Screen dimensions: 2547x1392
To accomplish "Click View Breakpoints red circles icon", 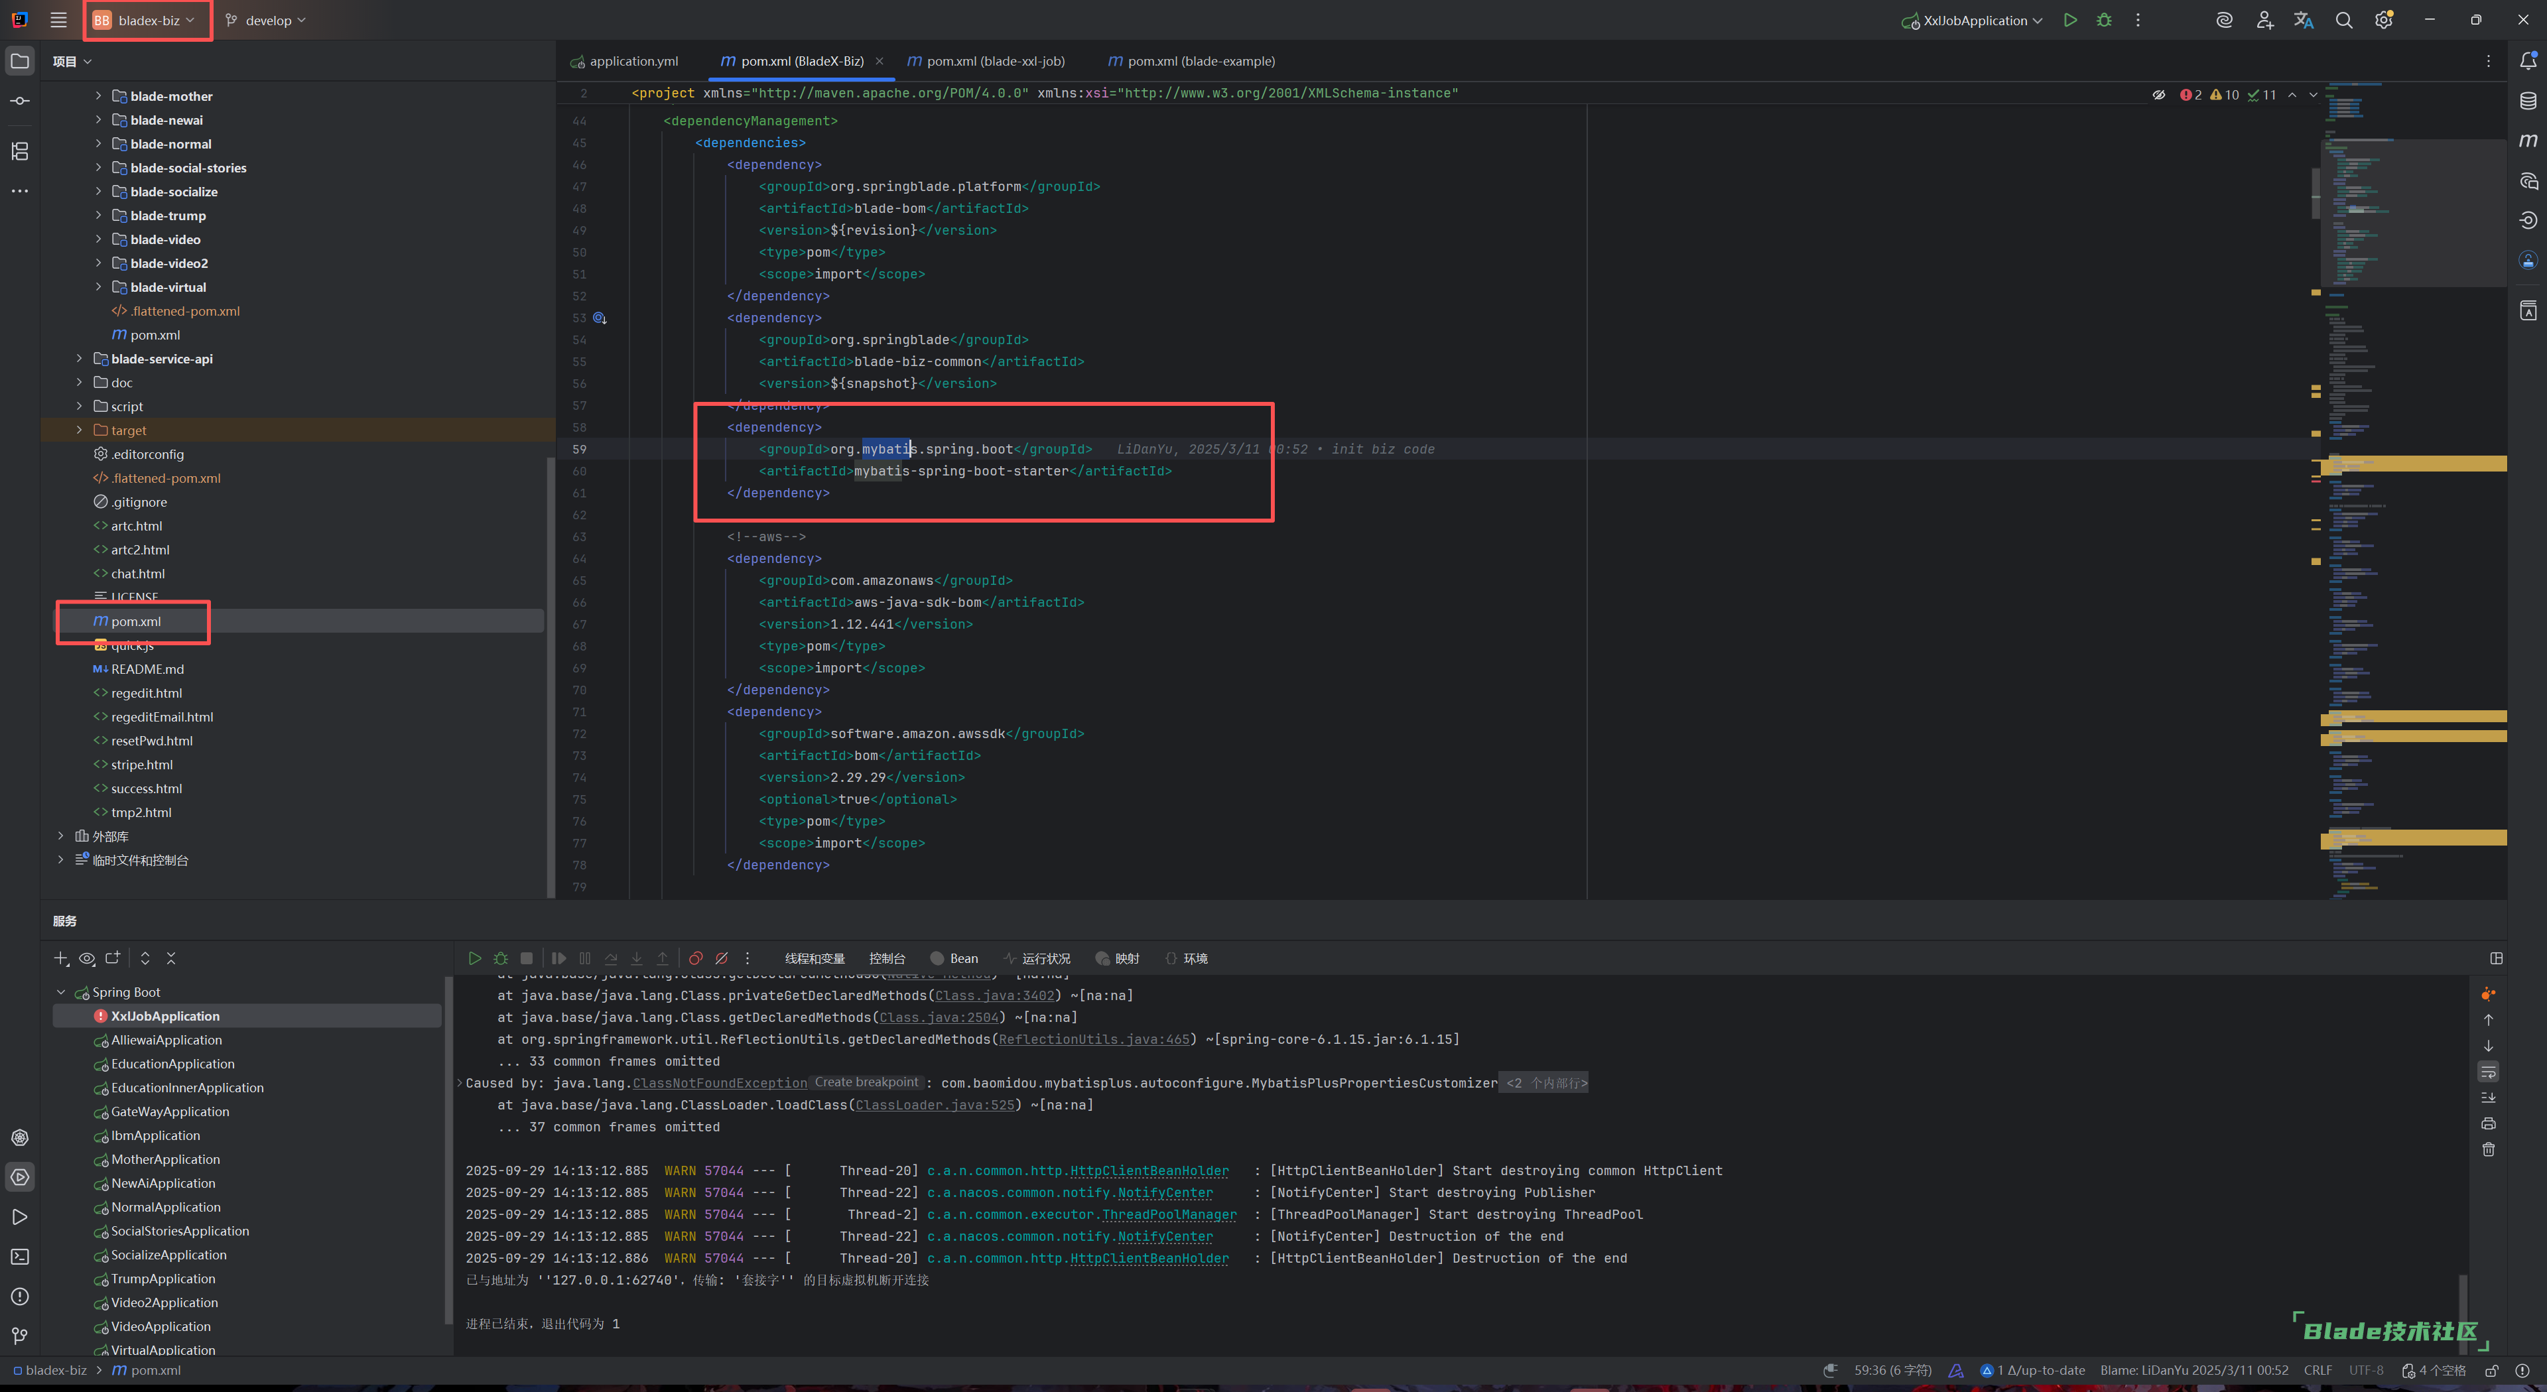I will point(696,958).
